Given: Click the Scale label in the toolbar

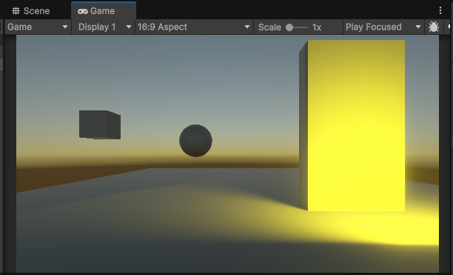Looking at the screenshot, I should [x=269, y=27].
